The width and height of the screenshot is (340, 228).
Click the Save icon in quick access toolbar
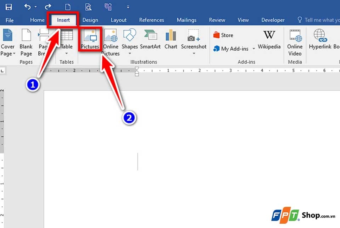(8, 7)
